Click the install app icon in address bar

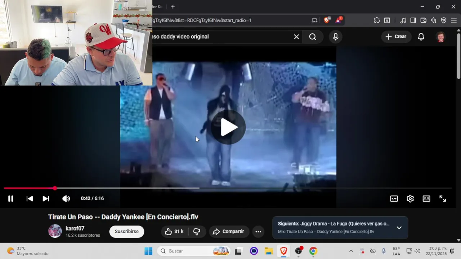tap(314, 21)
